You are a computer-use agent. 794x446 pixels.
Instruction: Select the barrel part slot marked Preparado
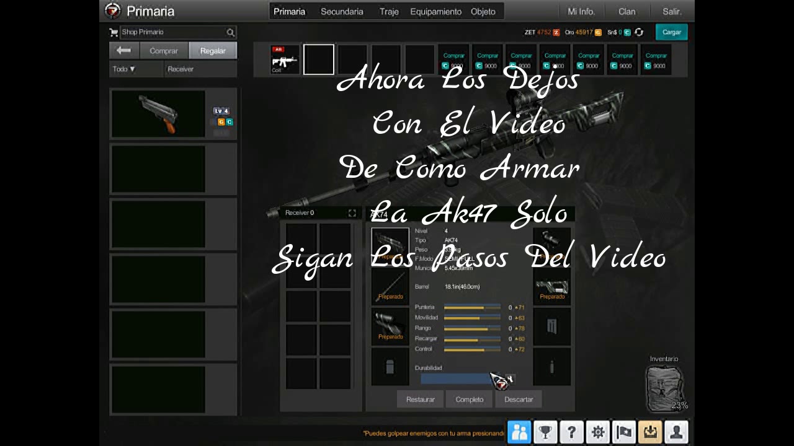[x=390, y=286]
